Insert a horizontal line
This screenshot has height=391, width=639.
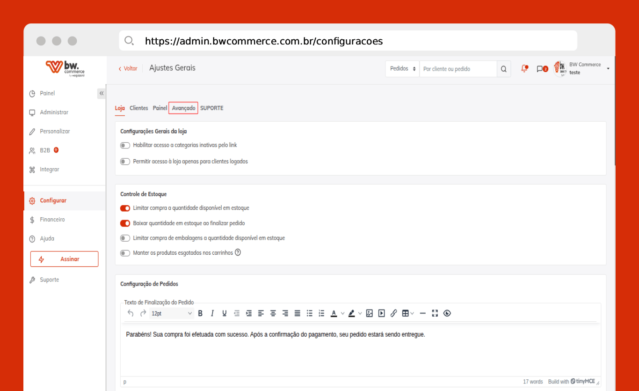(x=423, y=313)
